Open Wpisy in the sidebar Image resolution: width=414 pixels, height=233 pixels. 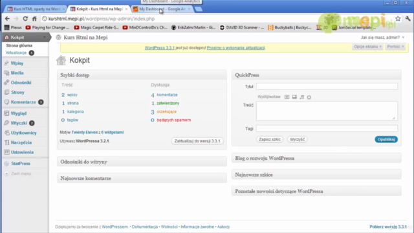[17, 63]
